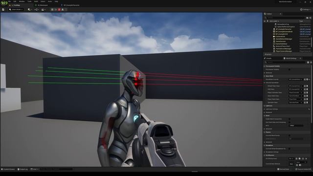Click the Kill Z value field

pyautogui.click(x=296, y=126)
